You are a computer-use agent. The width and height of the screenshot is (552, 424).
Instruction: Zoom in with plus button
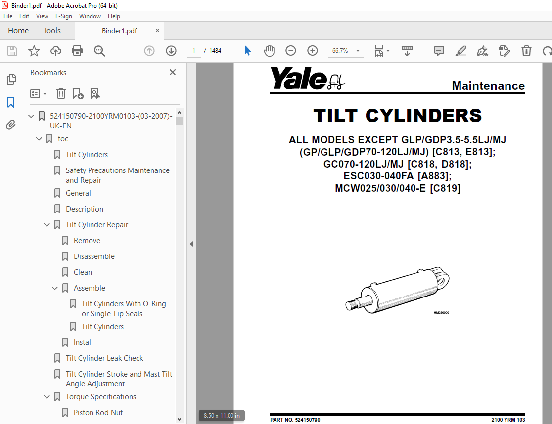point(313,51)
